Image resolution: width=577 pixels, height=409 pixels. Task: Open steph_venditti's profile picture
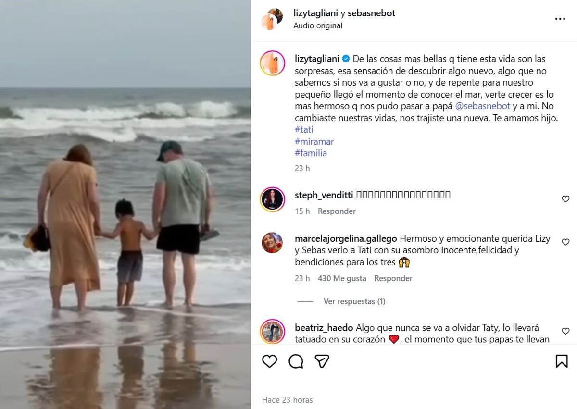[x=272, y=199]
